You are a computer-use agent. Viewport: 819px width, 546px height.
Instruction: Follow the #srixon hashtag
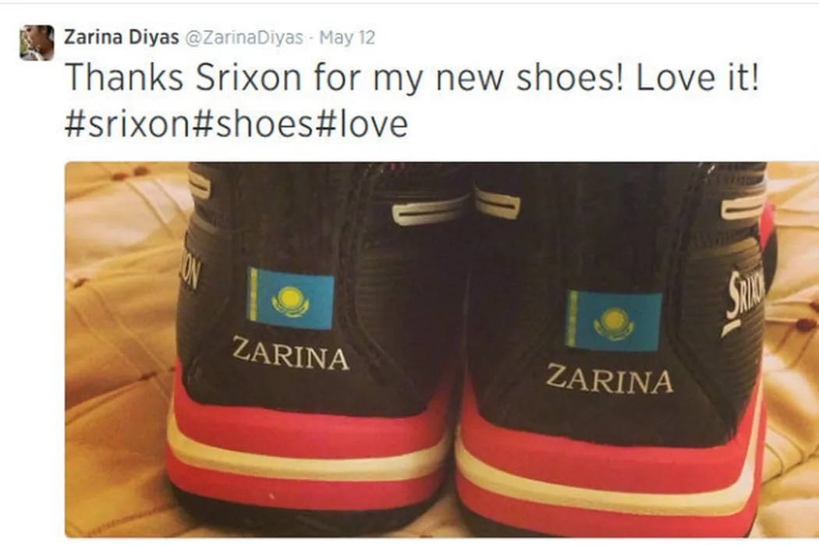pos(128,124)
